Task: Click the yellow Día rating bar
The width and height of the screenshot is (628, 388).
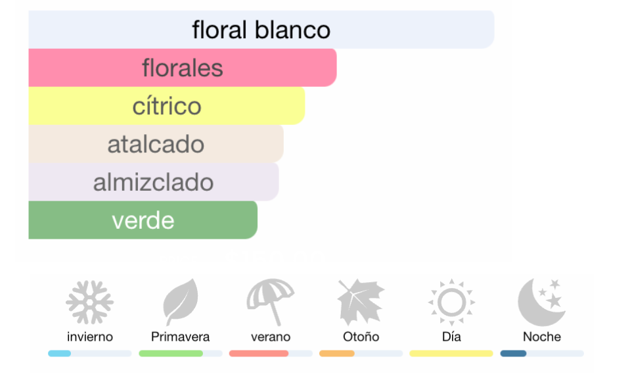Action: [451, 354]
